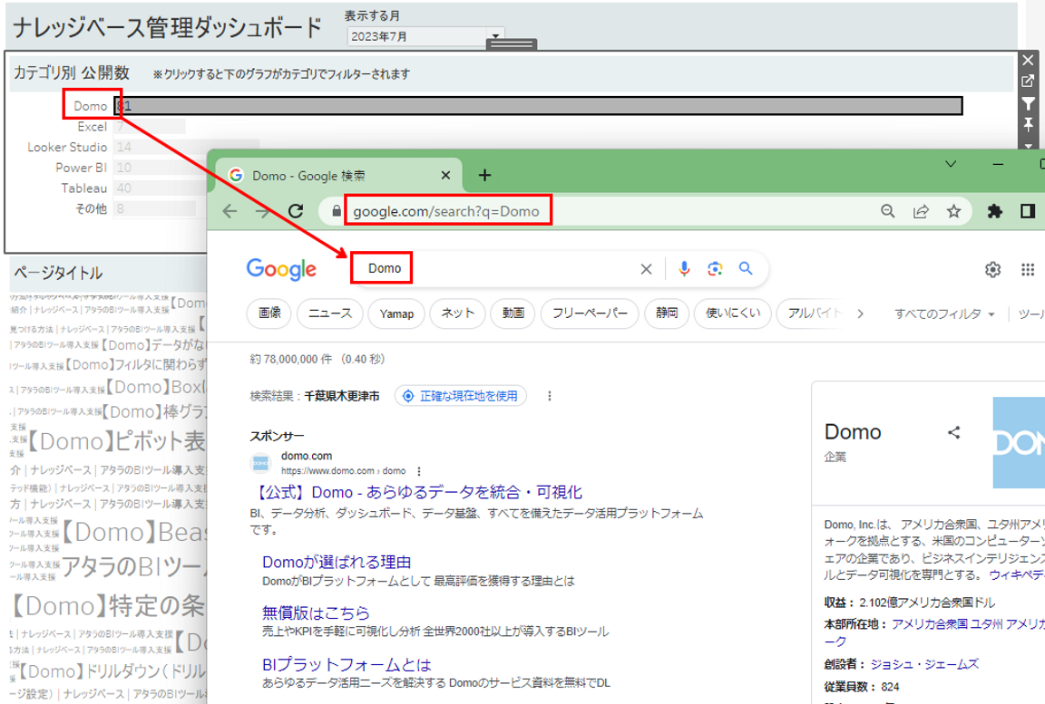Image resolution: width=1045 pixels, height=704 pixels.
Task: Open Chrome tab search chevron
Action: [951, 164]
